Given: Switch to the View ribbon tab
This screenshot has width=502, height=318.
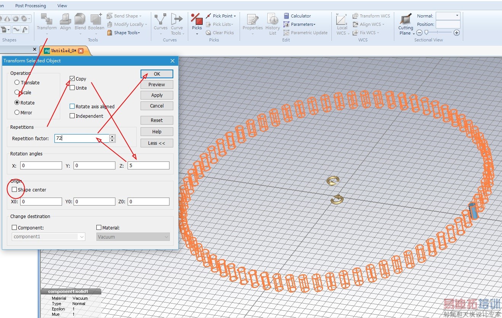Looking at the screenshot, I should [62, 6].
